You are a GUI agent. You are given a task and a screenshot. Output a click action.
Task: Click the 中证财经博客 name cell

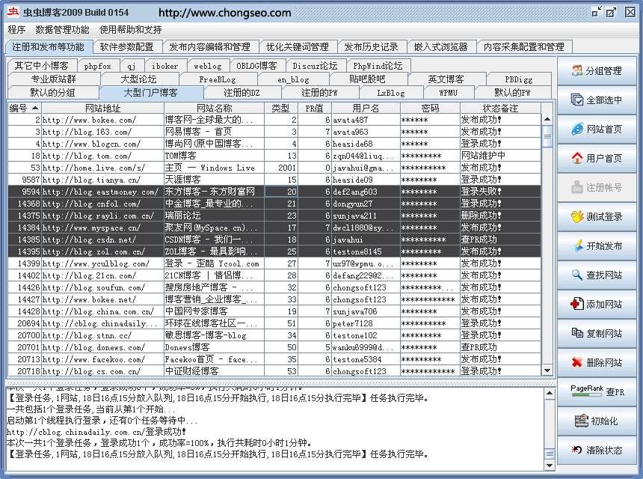coord(214,371)
